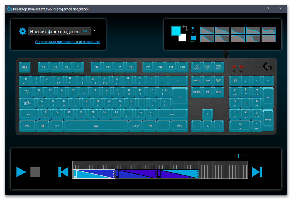Open the Справочные материалы и руководства link
292x200 pixels.
coord(67,42)
